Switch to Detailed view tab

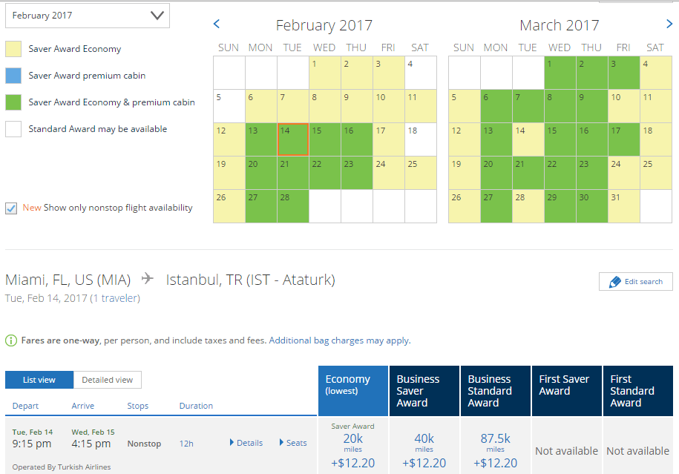point(108,380)
